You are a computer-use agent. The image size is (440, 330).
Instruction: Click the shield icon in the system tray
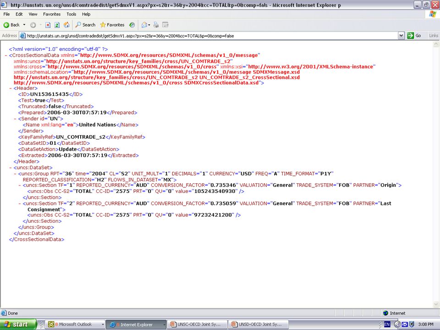click(x=412, y=324)
